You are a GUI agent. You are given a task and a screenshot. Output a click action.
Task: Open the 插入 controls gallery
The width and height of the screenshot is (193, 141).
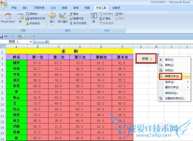(x=52, y=18)
